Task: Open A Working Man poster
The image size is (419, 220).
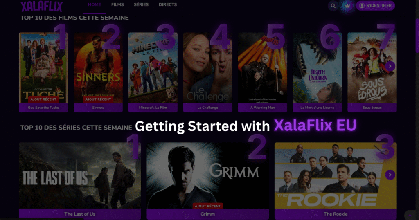Action: tap(262, 67)
